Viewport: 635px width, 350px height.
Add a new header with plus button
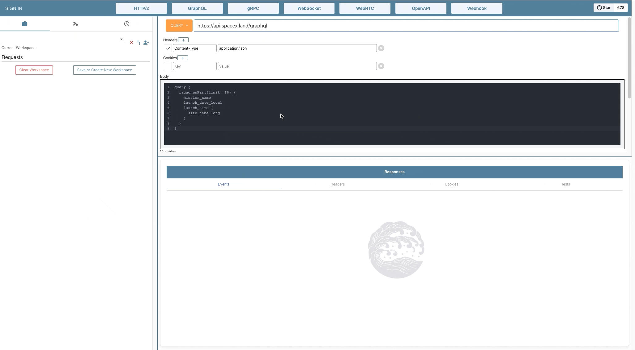[x=183, y=40]
